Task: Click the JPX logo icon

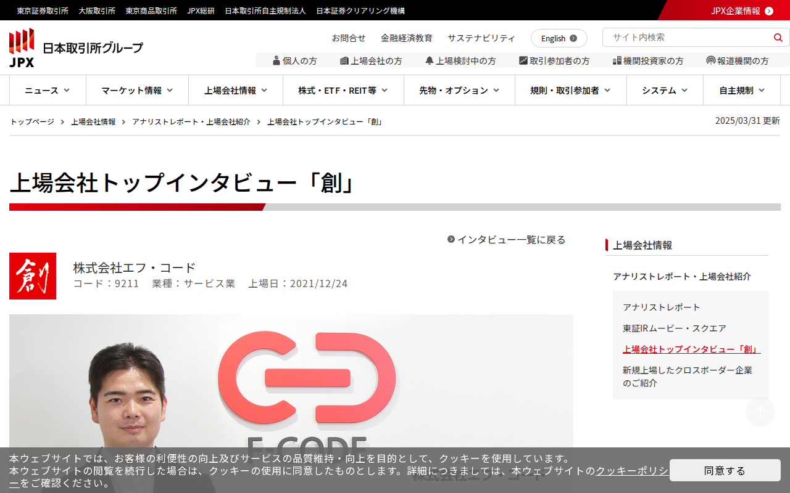Action: [22, 47]
